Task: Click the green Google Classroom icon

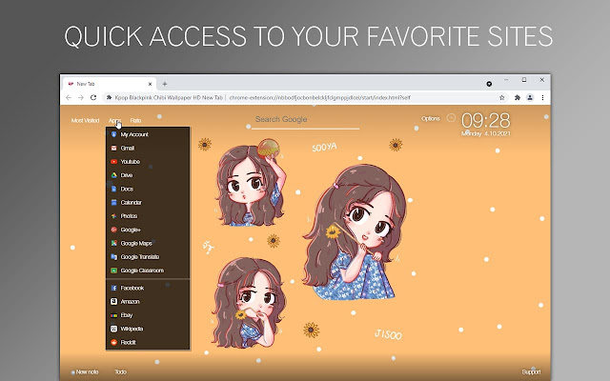Action: click(113, 271)
